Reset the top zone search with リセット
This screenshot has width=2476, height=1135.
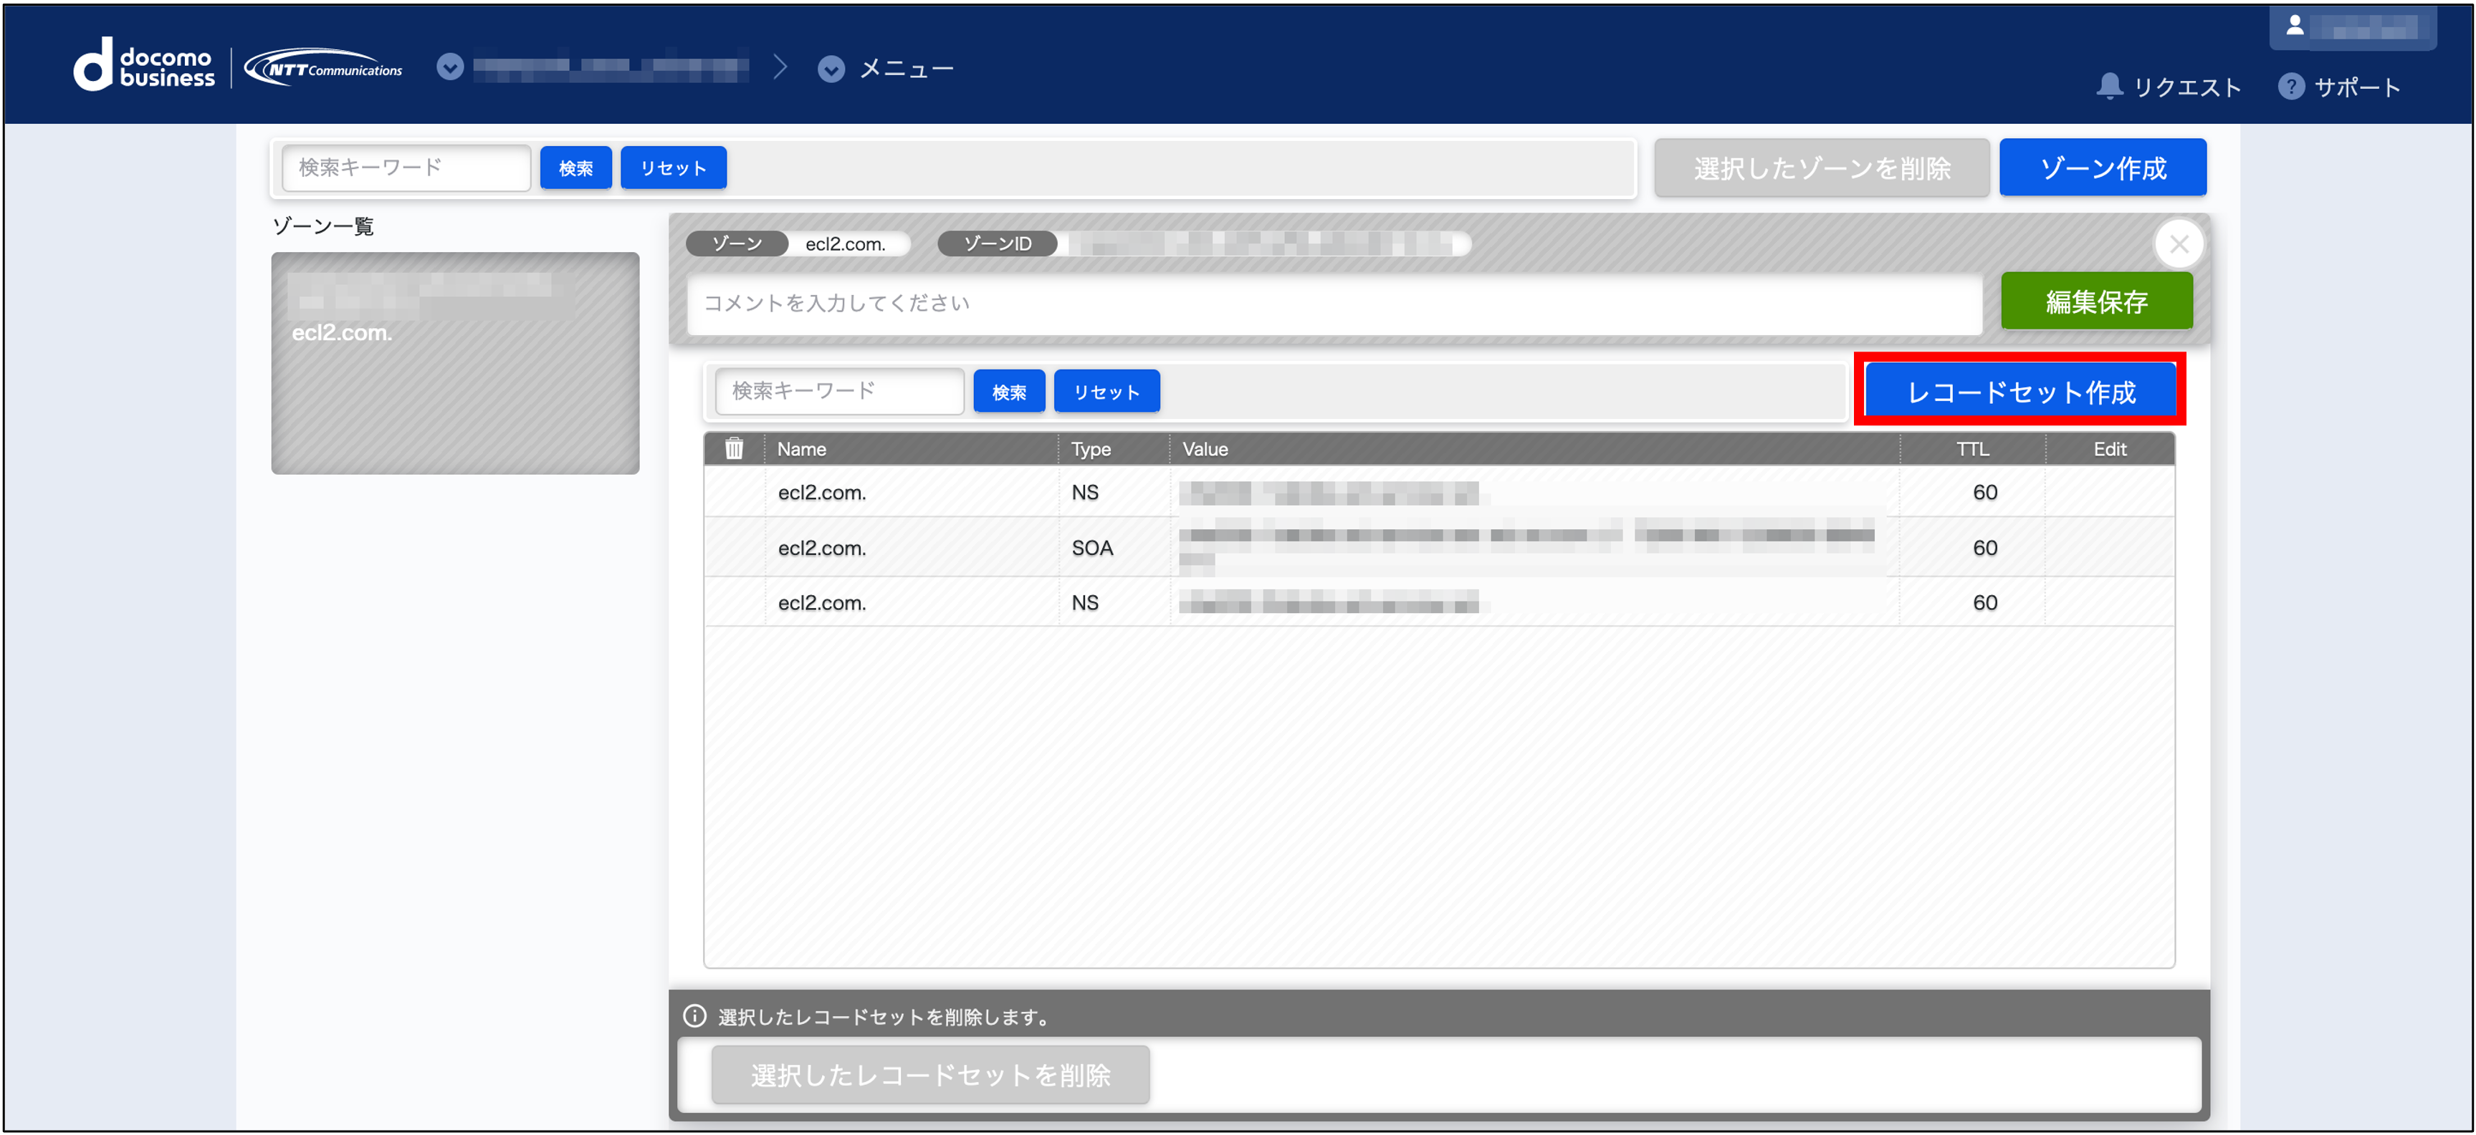pyautogui.click(x=673, y=168)
